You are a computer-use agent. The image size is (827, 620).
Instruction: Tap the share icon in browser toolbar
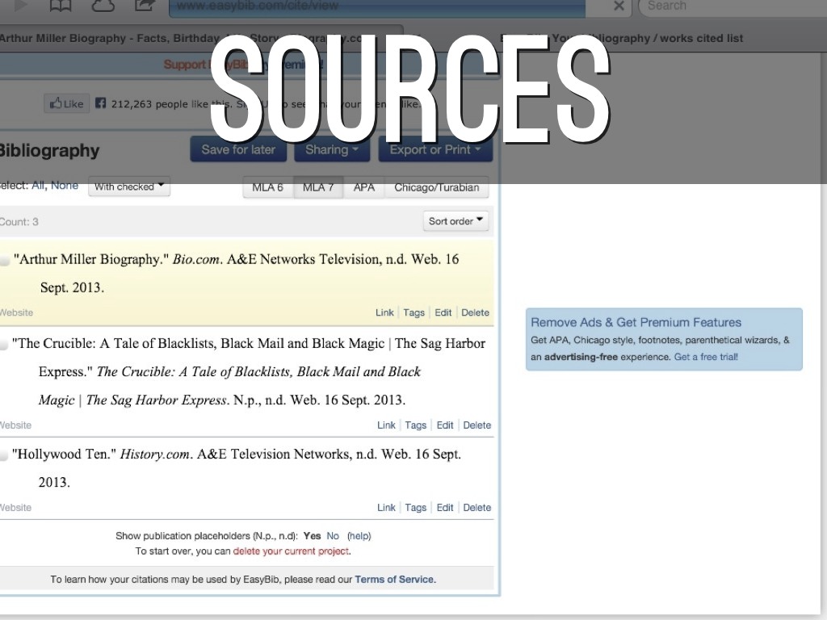(x=145, y=6)
